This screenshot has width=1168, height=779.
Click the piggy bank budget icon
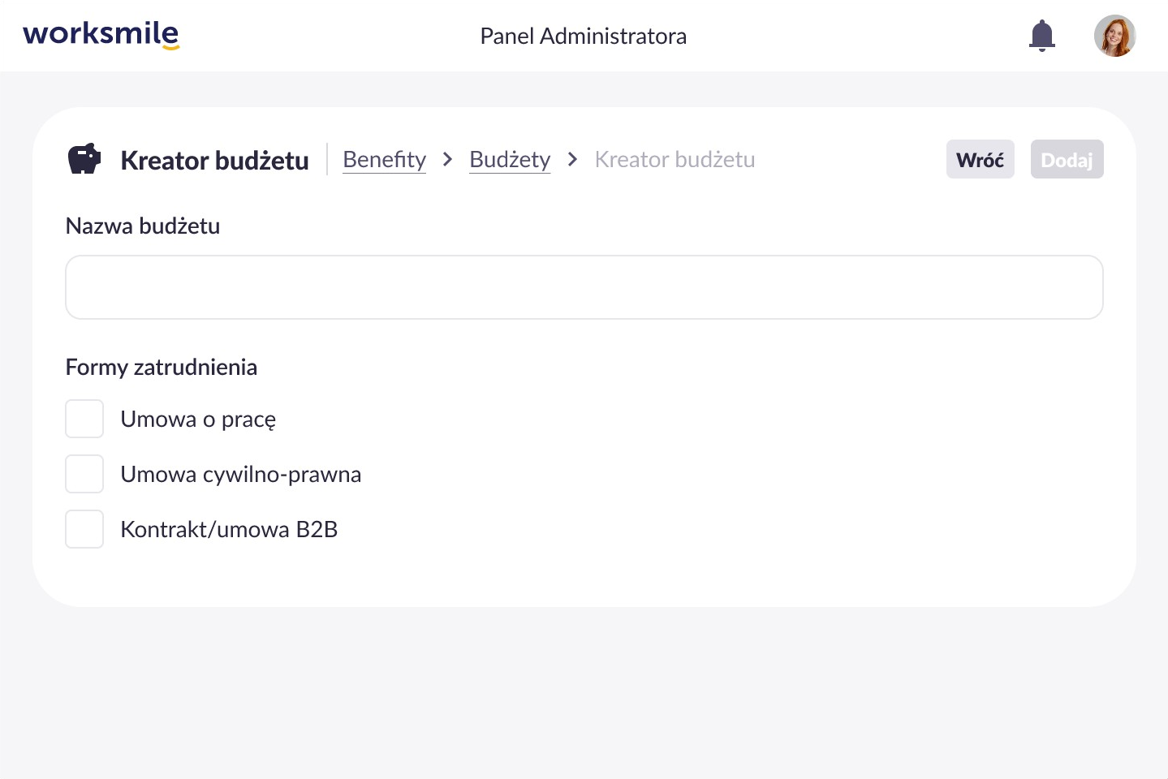84,159
